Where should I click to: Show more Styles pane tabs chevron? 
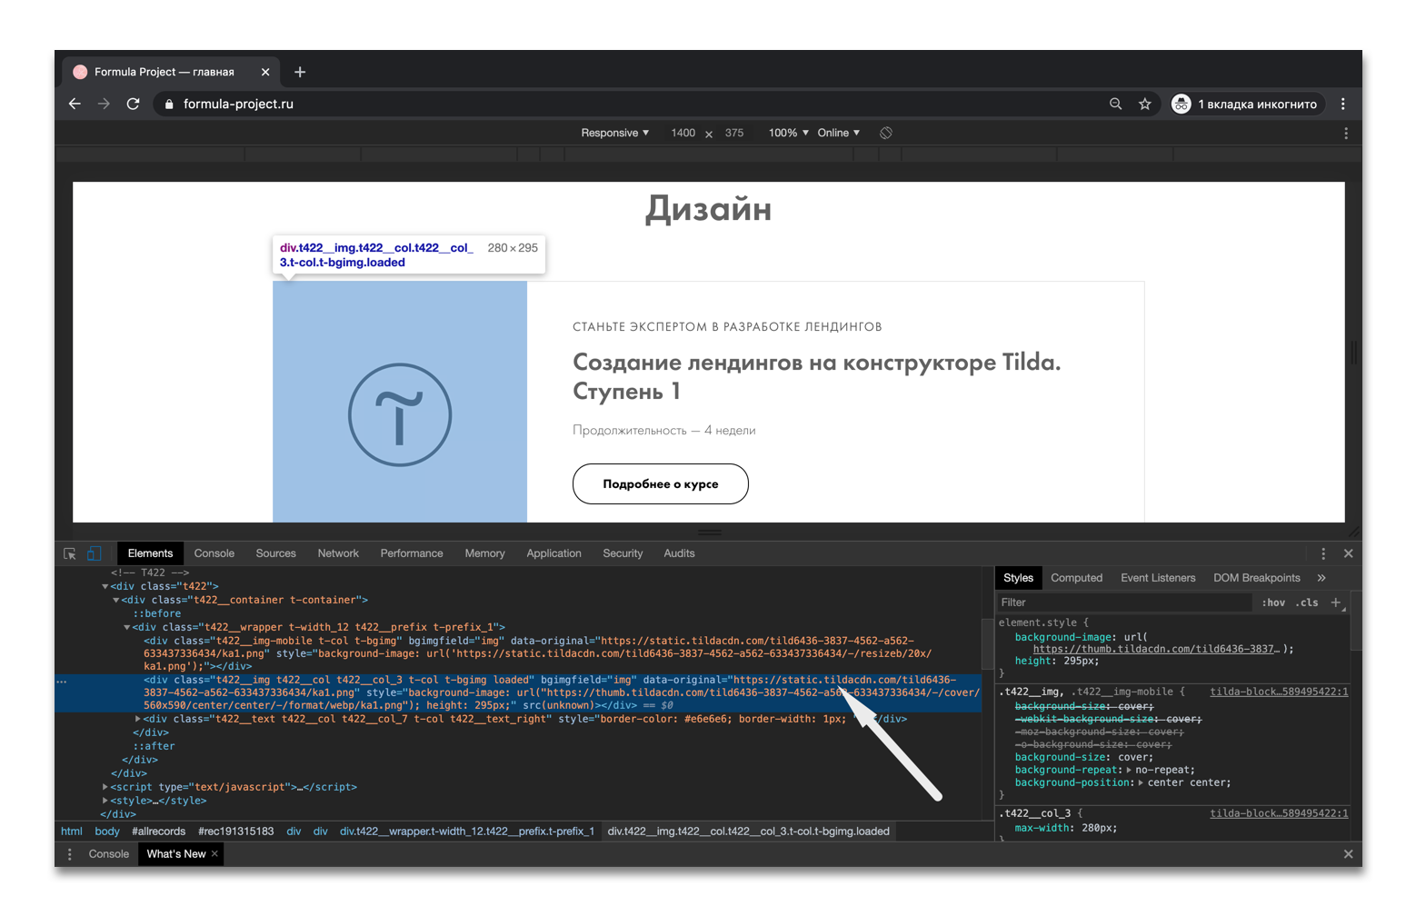1321,578
